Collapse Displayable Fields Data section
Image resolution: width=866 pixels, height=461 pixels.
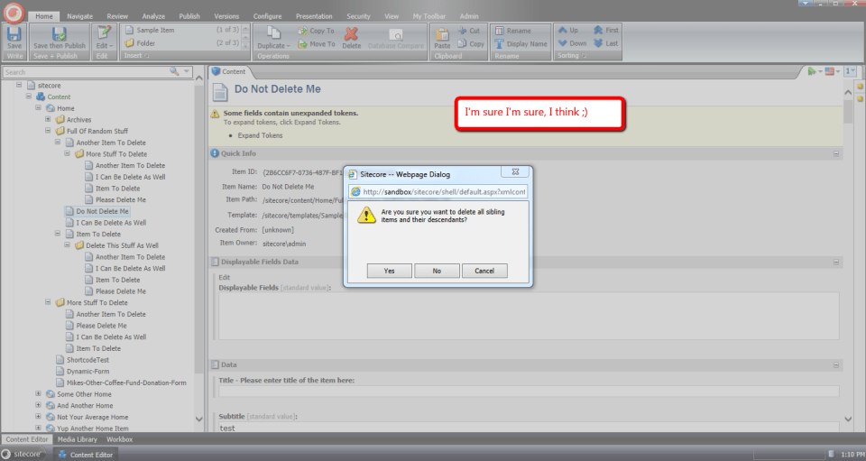(835, 262)
